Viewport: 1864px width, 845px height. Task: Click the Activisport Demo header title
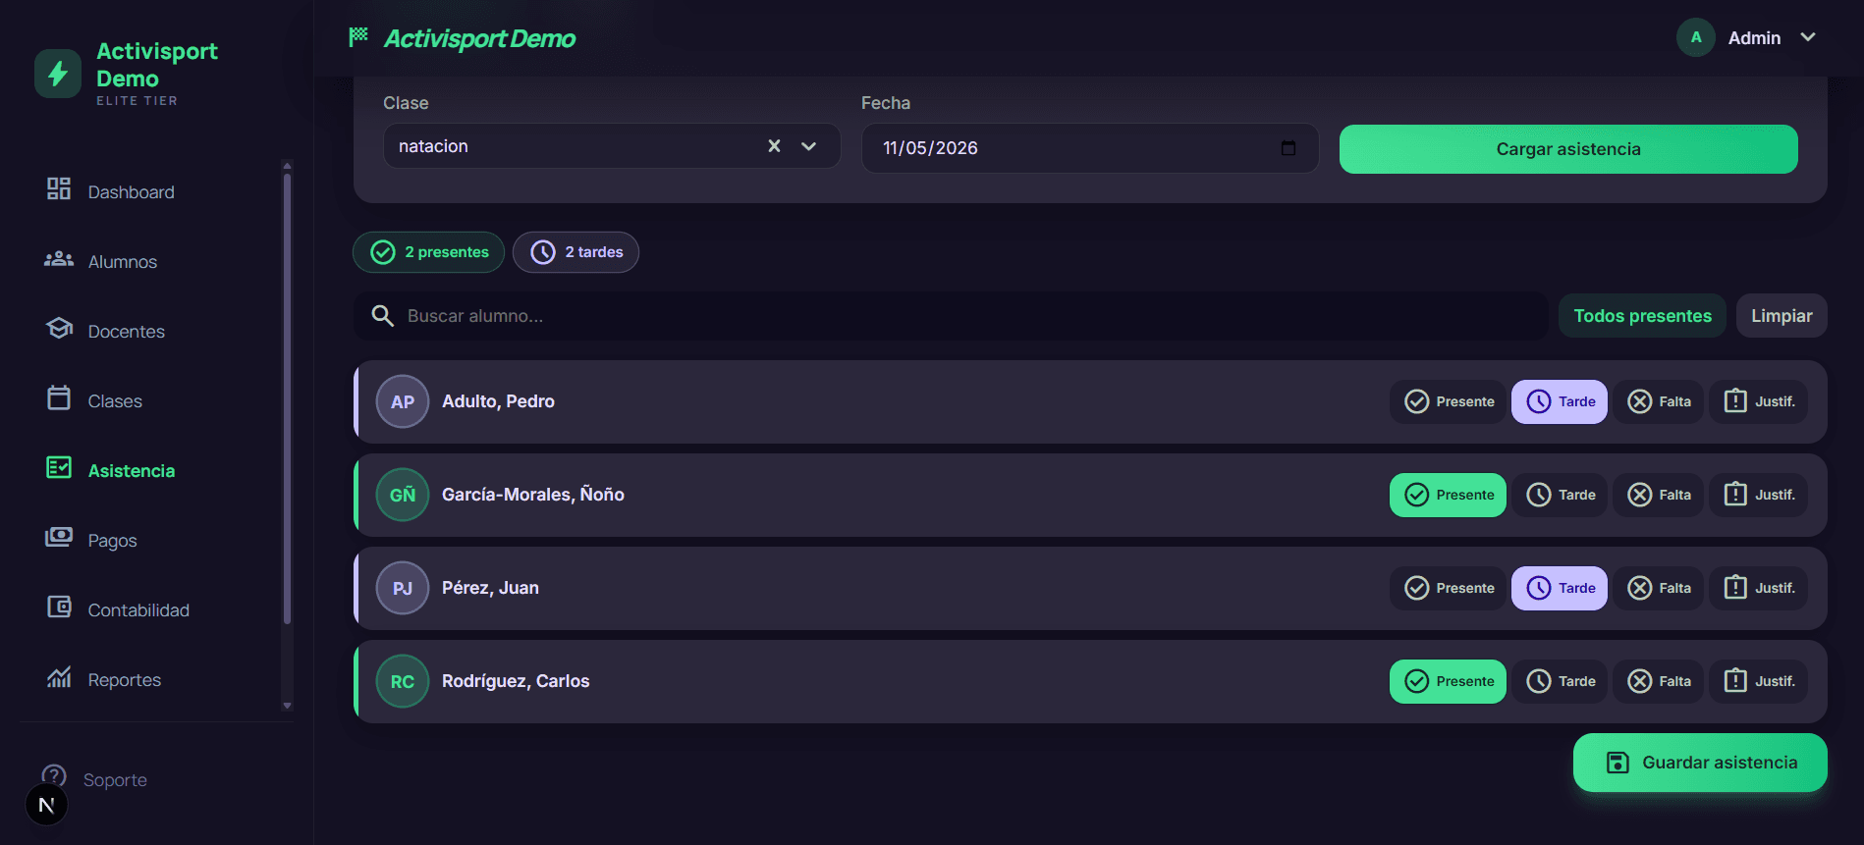(479, 38)
